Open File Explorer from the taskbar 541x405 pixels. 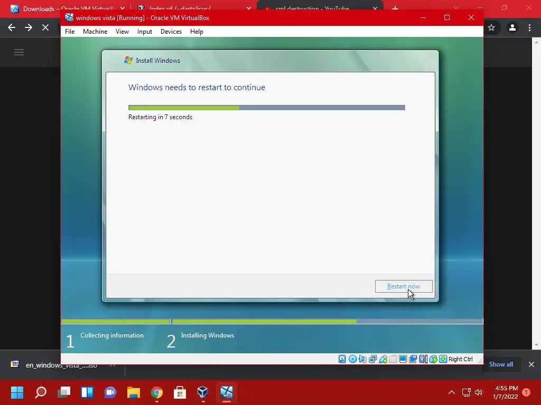click(134, 392)
